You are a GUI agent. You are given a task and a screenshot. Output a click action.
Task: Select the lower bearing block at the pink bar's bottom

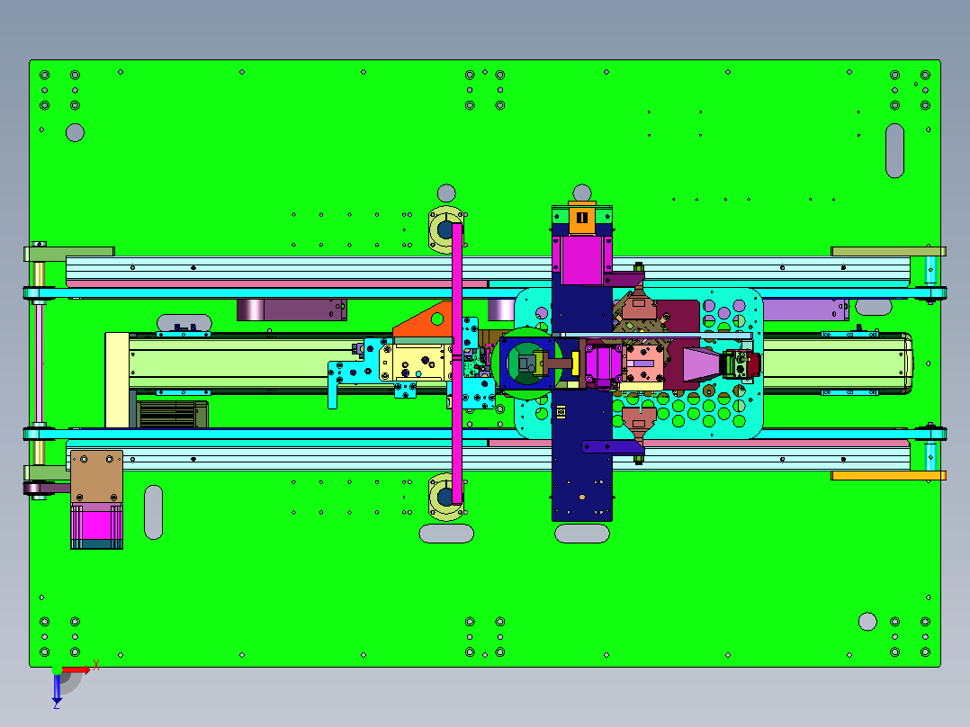(443, 497)
